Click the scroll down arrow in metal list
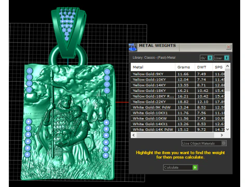Image resolution: width=249 pixels, height=187 pixels. 228,129
